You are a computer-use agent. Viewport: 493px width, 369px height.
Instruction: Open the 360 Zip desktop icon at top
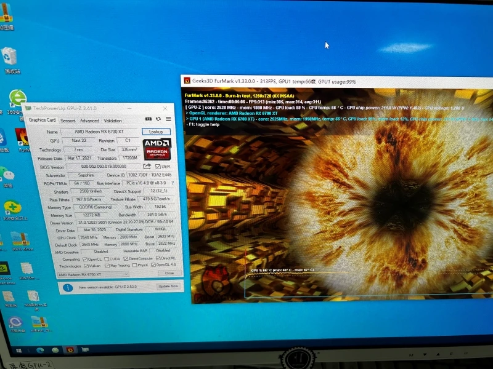pos(6,13)
